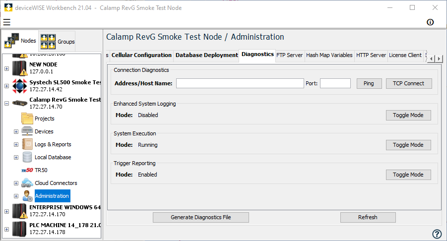Image resolution: width=447 pixels, height=241 pixels.
Task: Toggle System Execution mode
Action: point(408,145)
